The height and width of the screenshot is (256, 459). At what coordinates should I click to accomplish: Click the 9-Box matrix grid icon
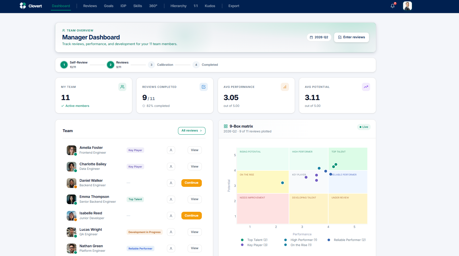click(226, 126)
